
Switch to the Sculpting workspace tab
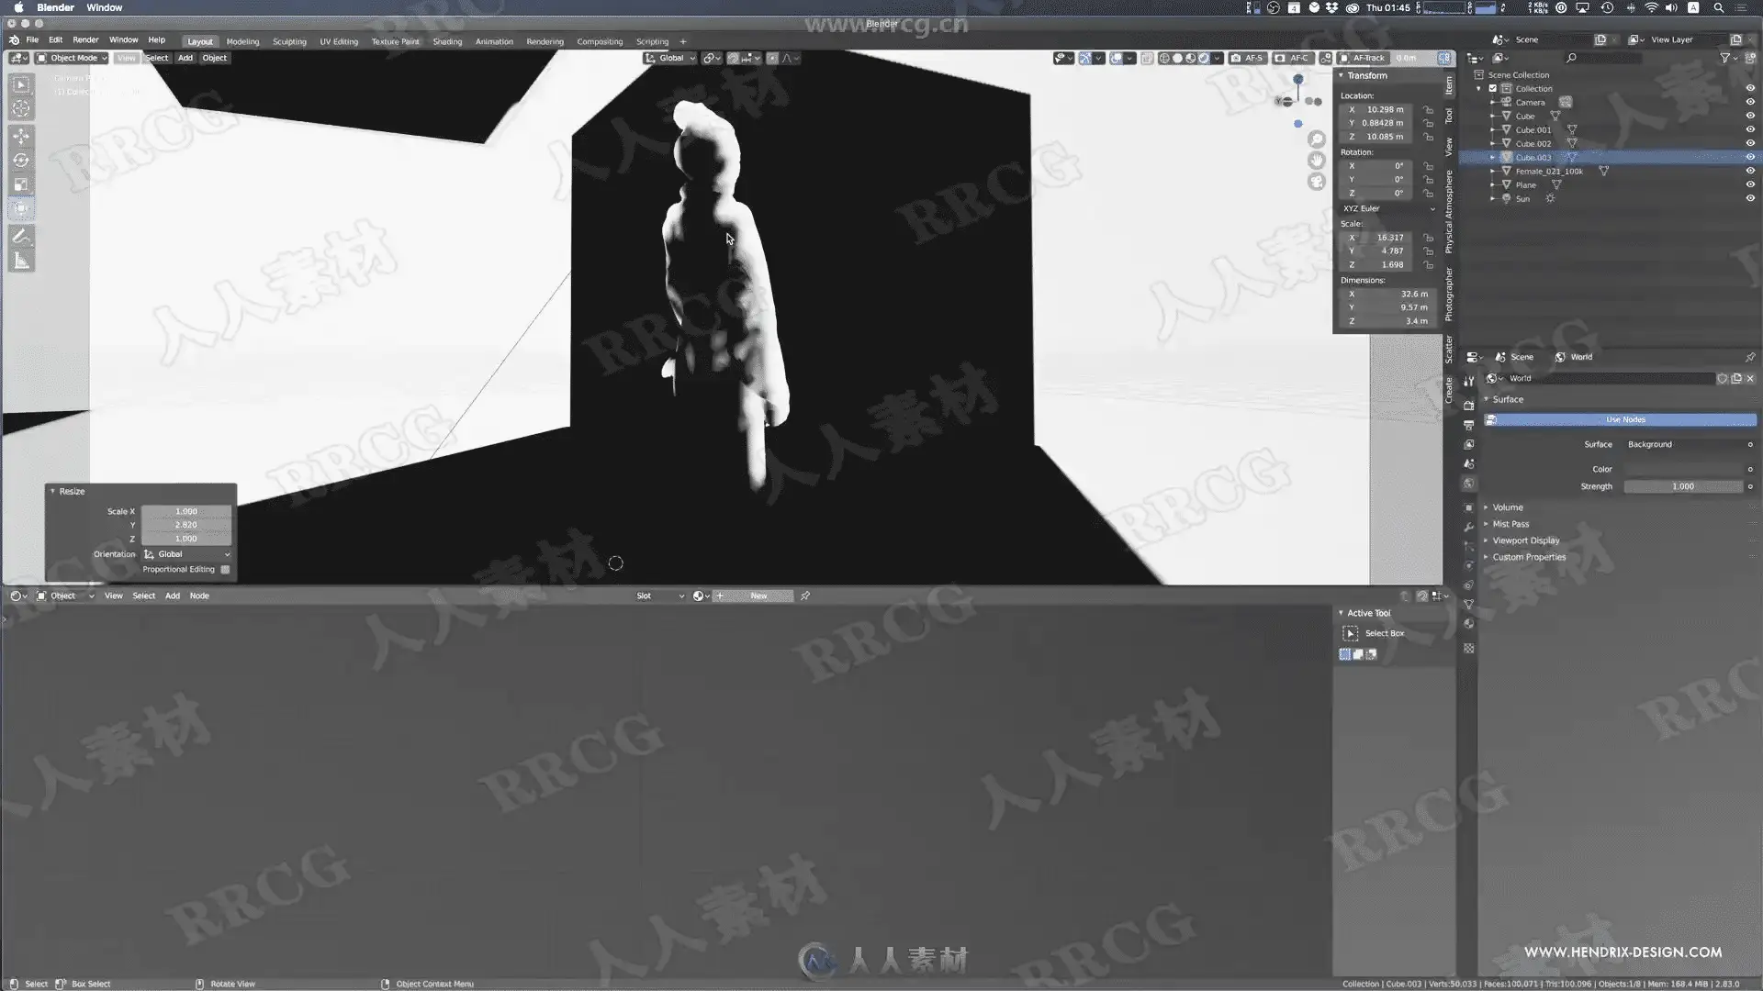pyautogui.click(x=289, y=41)
